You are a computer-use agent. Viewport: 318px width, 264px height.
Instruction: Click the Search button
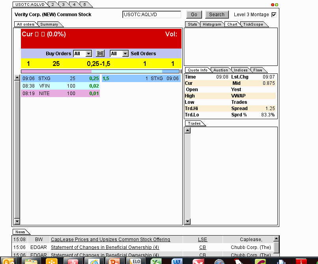tap(216, 14)
